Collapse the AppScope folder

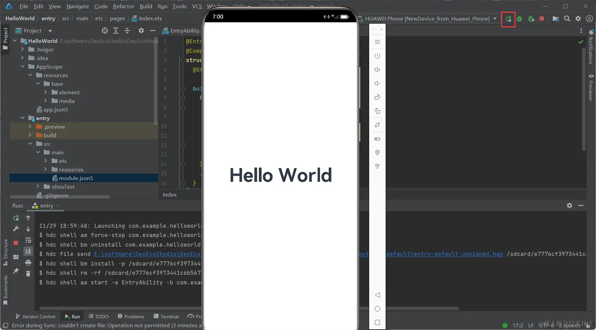tap(23, 67)
